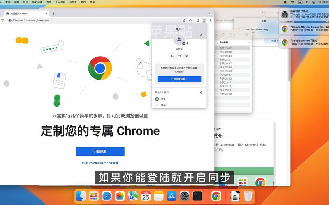The image size is (329, 205).
Task: Open the 历史记录 menu
Action: click(x=37, y=2)
